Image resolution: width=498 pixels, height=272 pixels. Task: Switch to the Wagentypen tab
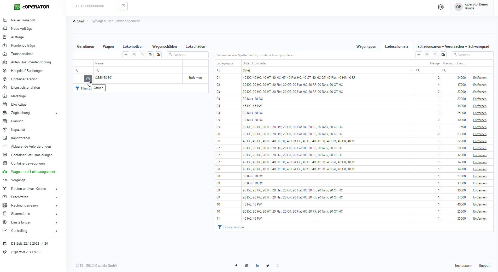(x=366, y=46)
